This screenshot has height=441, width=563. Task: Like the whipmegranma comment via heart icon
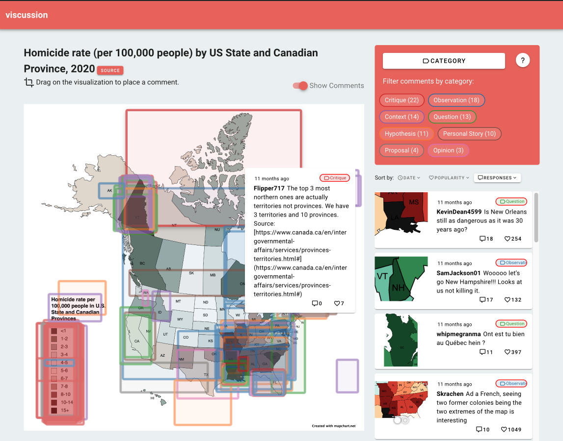pos(508,352)
